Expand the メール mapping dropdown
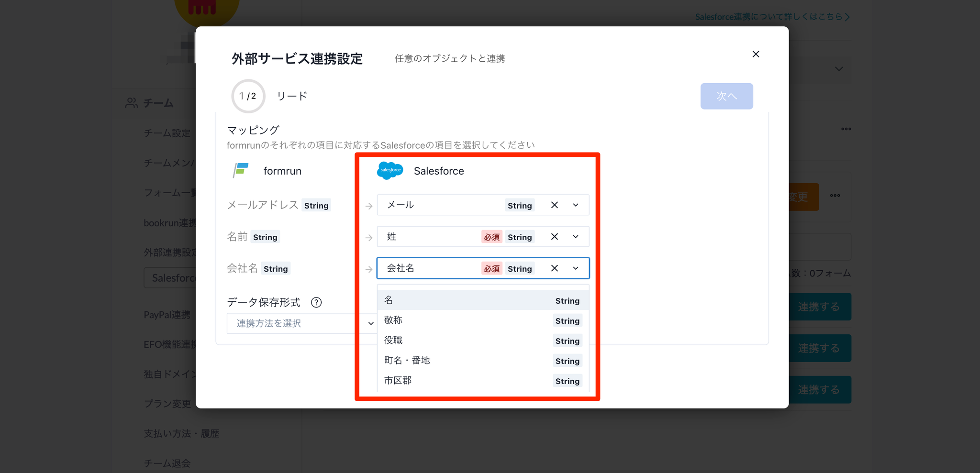Image resolution: width=980 pixels, height=473 pixels. click(x=576, y=205)
